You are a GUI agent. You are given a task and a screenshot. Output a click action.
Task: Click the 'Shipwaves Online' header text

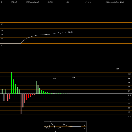112,2
